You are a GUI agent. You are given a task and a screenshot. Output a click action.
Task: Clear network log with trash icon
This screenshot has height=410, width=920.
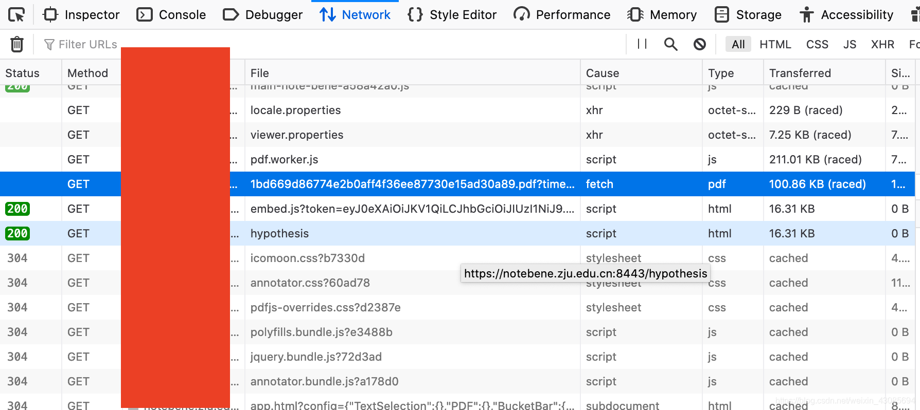pyautogui.click(x=17, y=44)
